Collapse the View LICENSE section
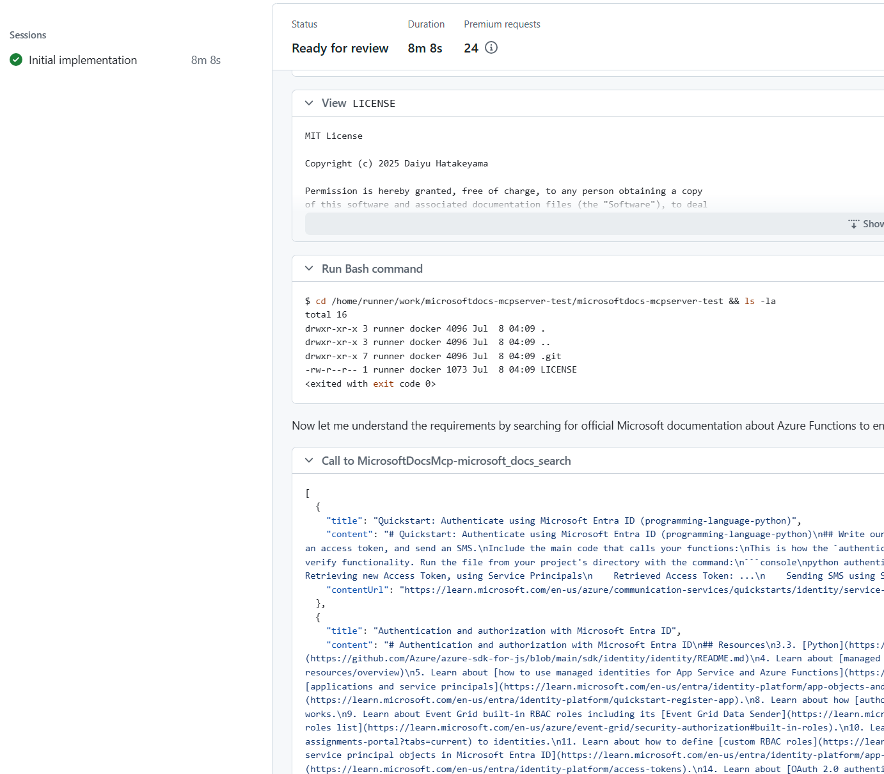The image size is (884, 774). point(310,103)
